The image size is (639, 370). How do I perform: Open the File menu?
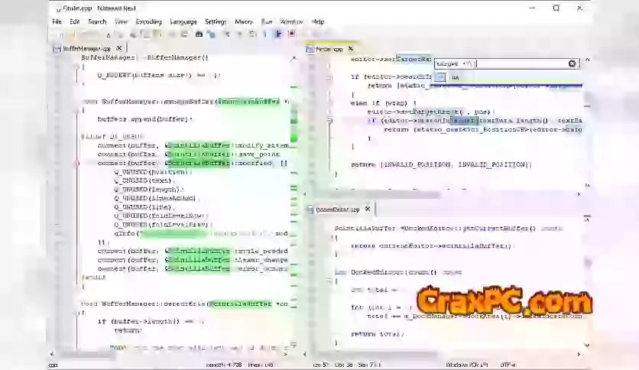(x=57, y=21)
